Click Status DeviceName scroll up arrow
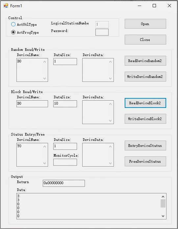 [44, 147]
